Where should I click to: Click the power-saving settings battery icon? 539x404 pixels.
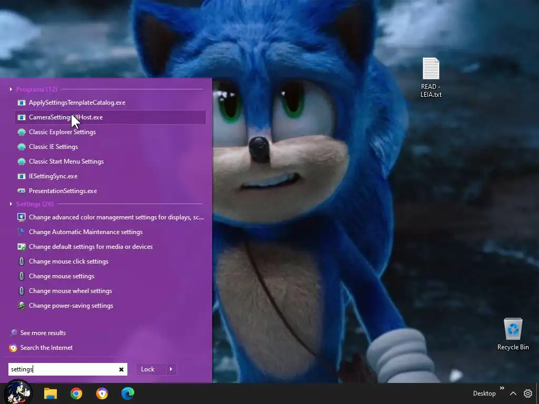(x=21, y=306)
